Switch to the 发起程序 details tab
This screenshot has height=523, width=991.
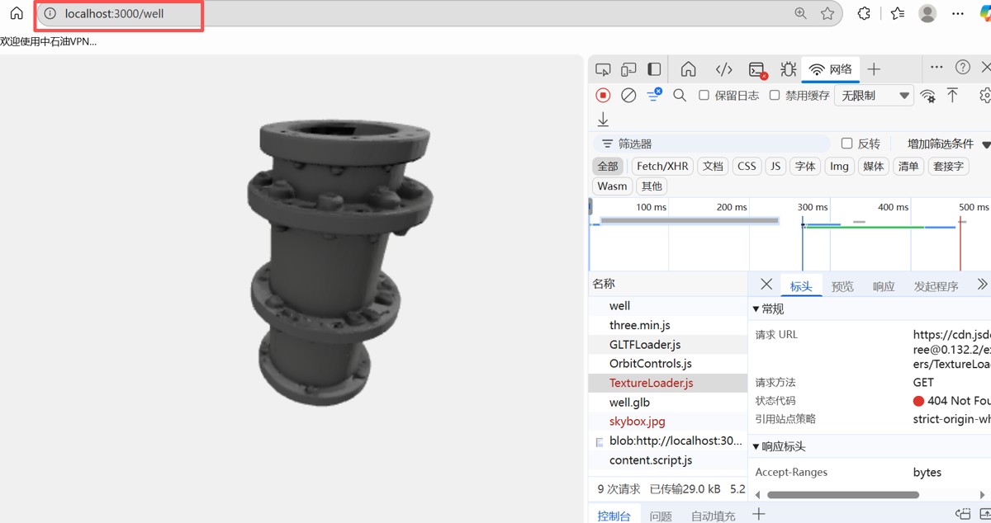(936, 286)
